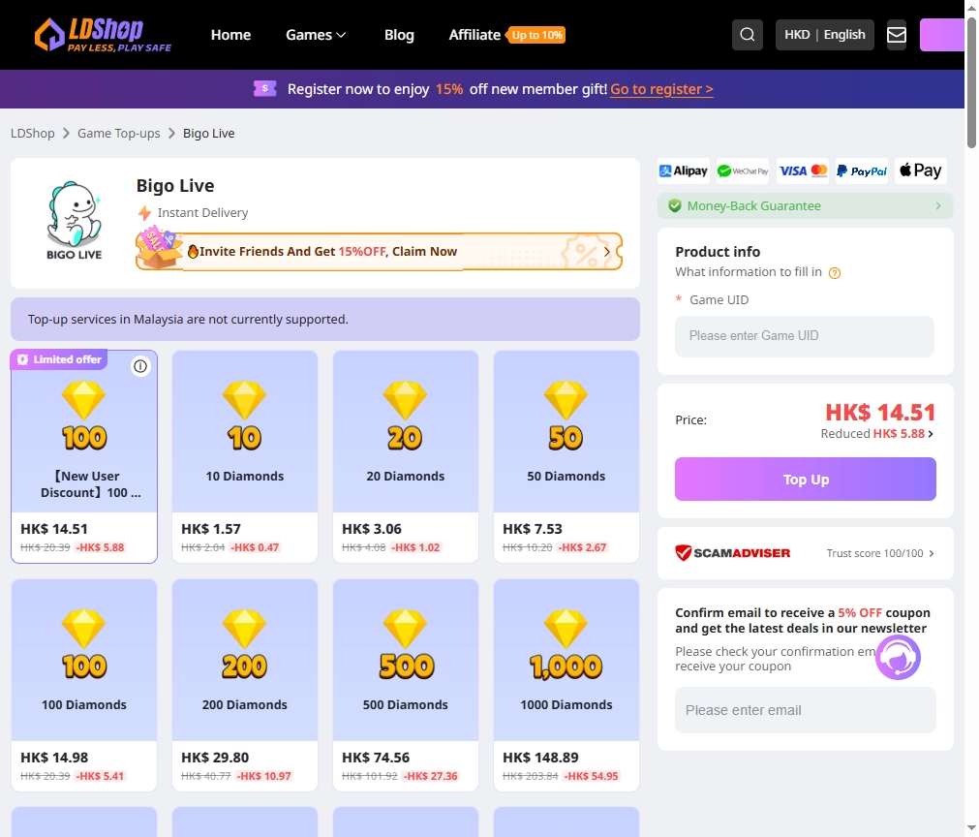The image size is (979, 837).
Task: Select the 200 Diamonds package
Action: point(245,685)
